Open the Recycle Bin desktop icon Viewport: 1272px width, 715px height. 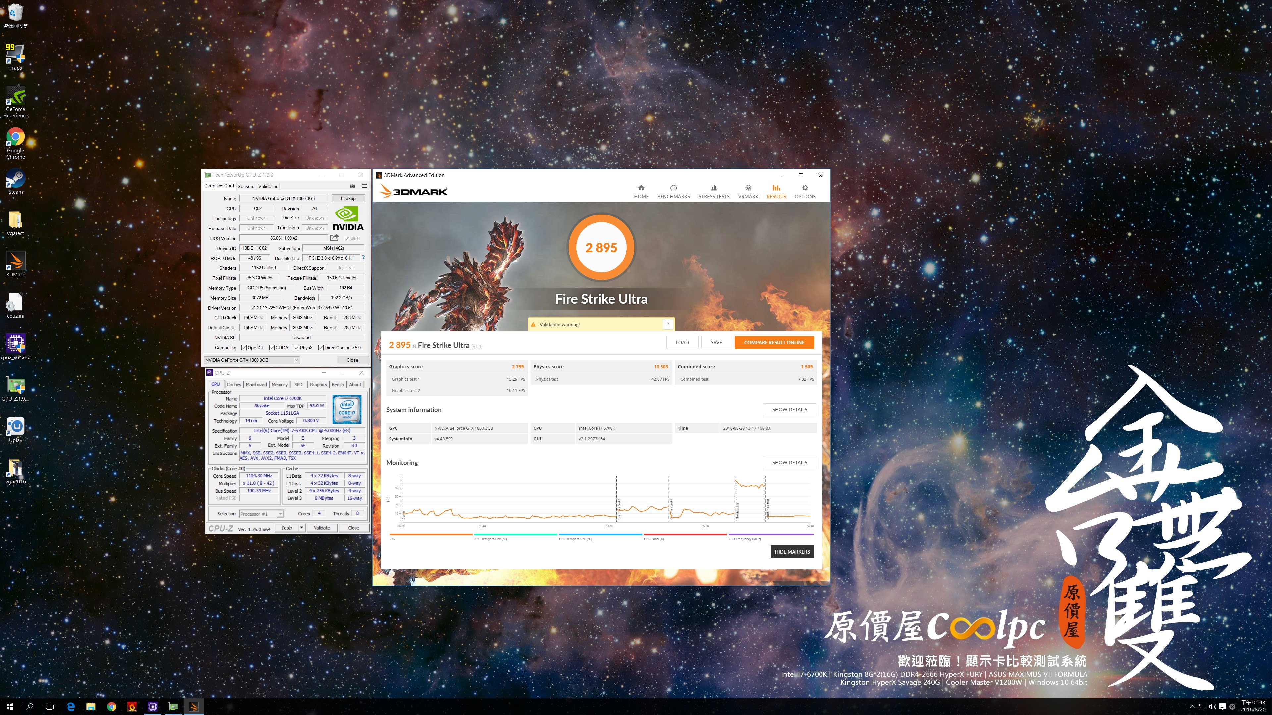[x=15, y=16]
